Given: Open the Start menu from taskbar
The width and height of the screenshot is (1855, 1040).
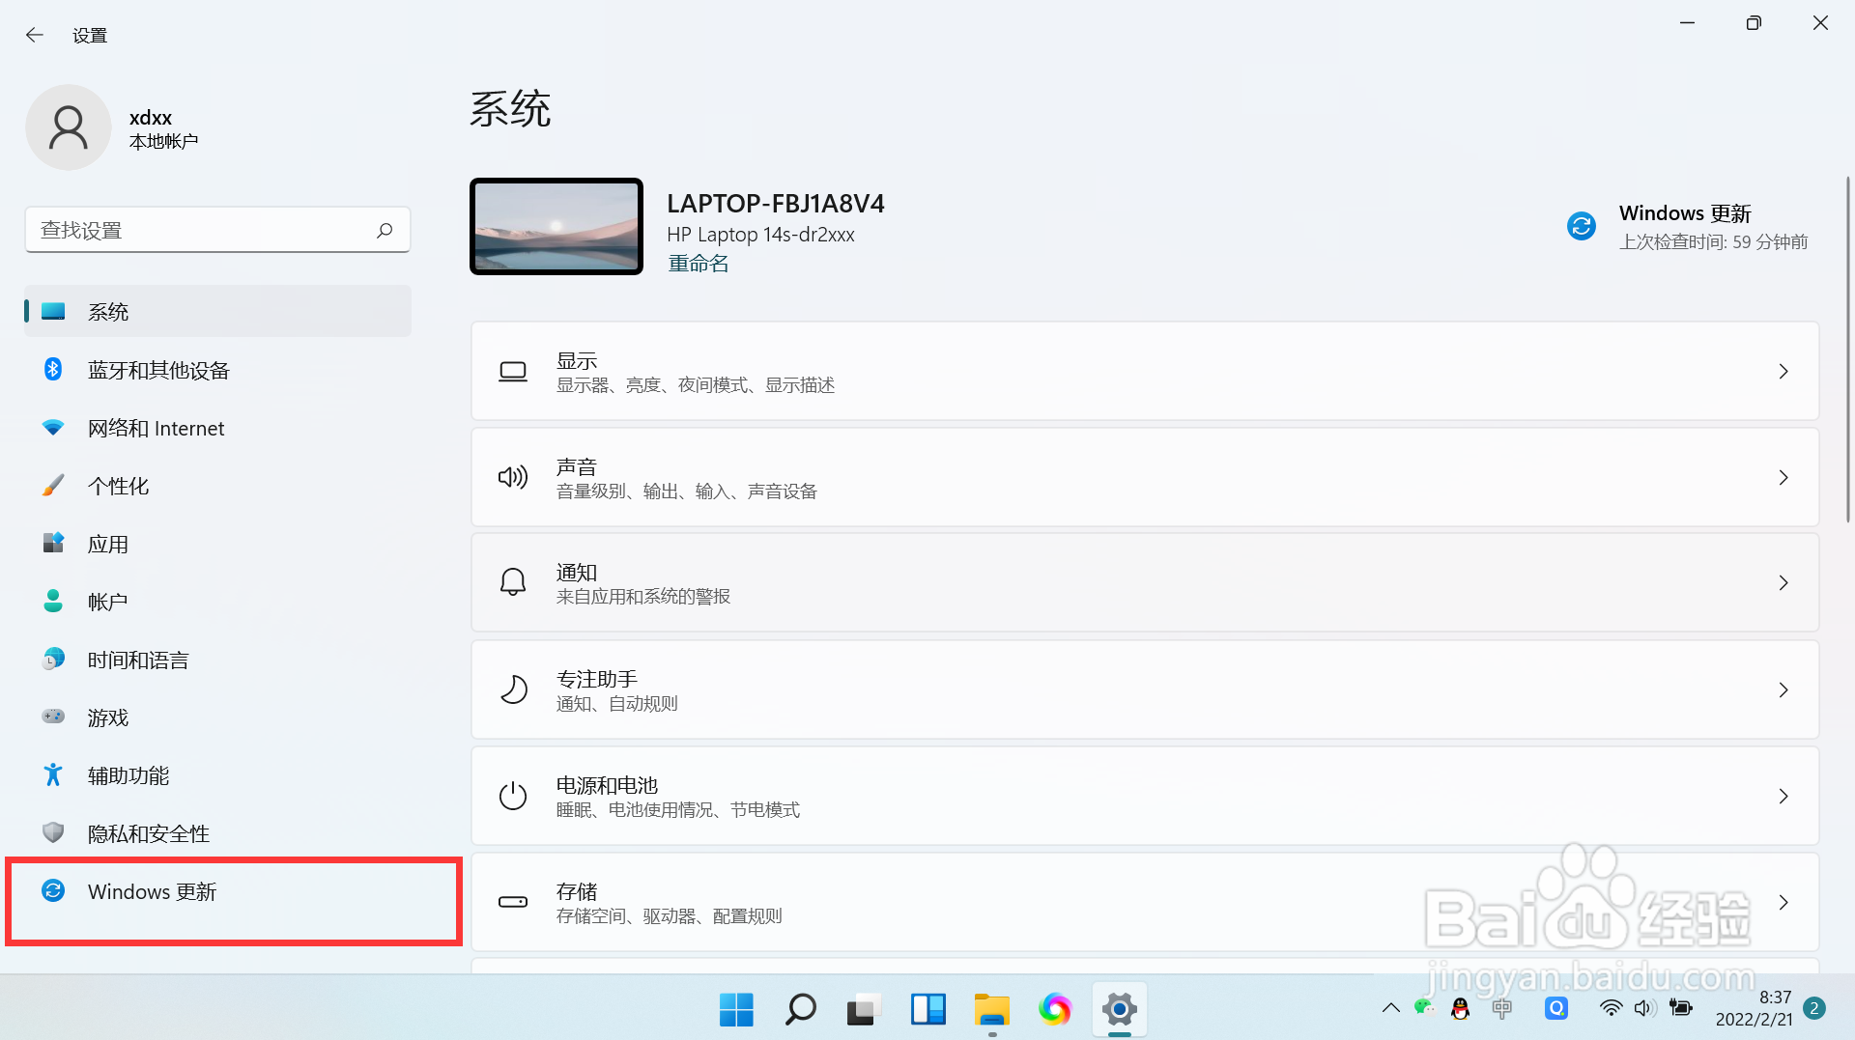Looking at the screenshot, I should point(736,1009).
